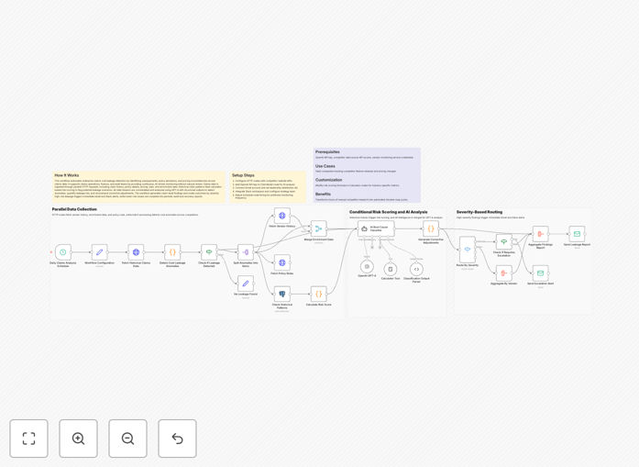Screen dimensions: 639x467
Task: Select the Split Anomalies Into Items node
Action: tap(246, 252)
